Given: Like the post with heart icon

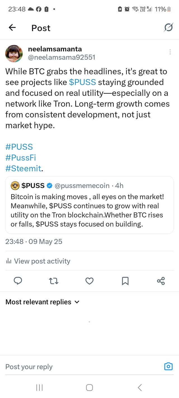Looking at the screenshot, I should 89,281.
